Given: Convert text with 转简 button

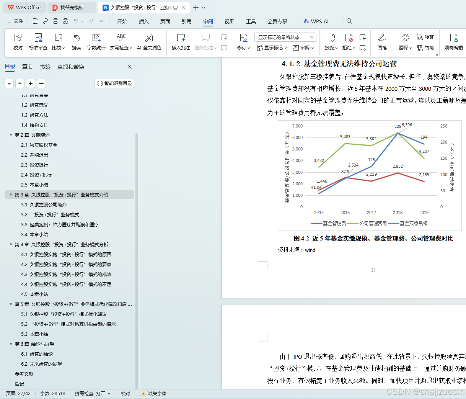Looking at the screenshot, I should pyautogui.click(x=425, y=48).
